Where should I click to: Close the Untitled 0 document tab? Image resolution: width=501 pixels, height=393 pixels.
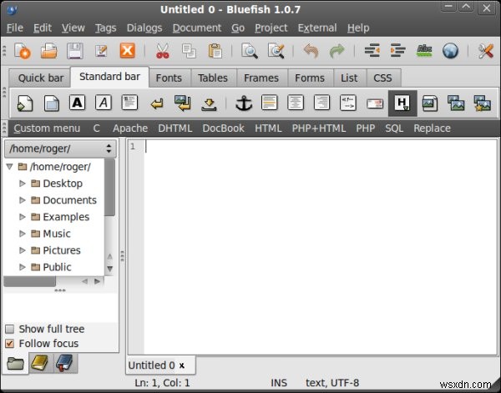click(182, 365)
